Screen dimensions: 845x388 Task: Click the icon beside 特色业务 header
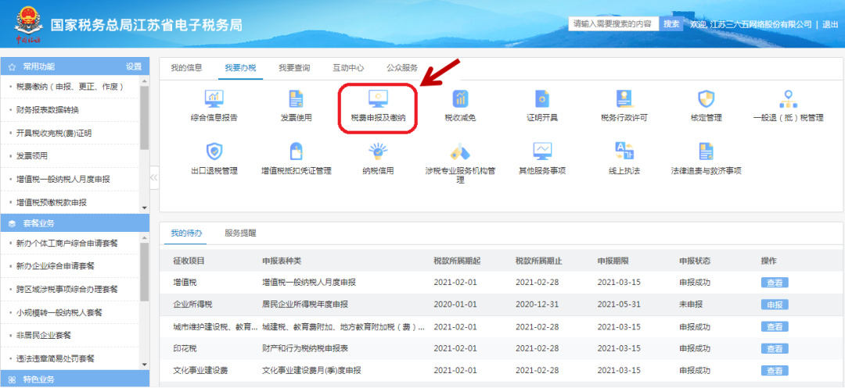coord(12,379)
